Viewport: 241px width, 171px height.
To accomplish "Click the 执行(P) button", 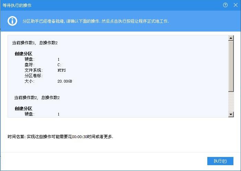I will [x=220, y=161].
